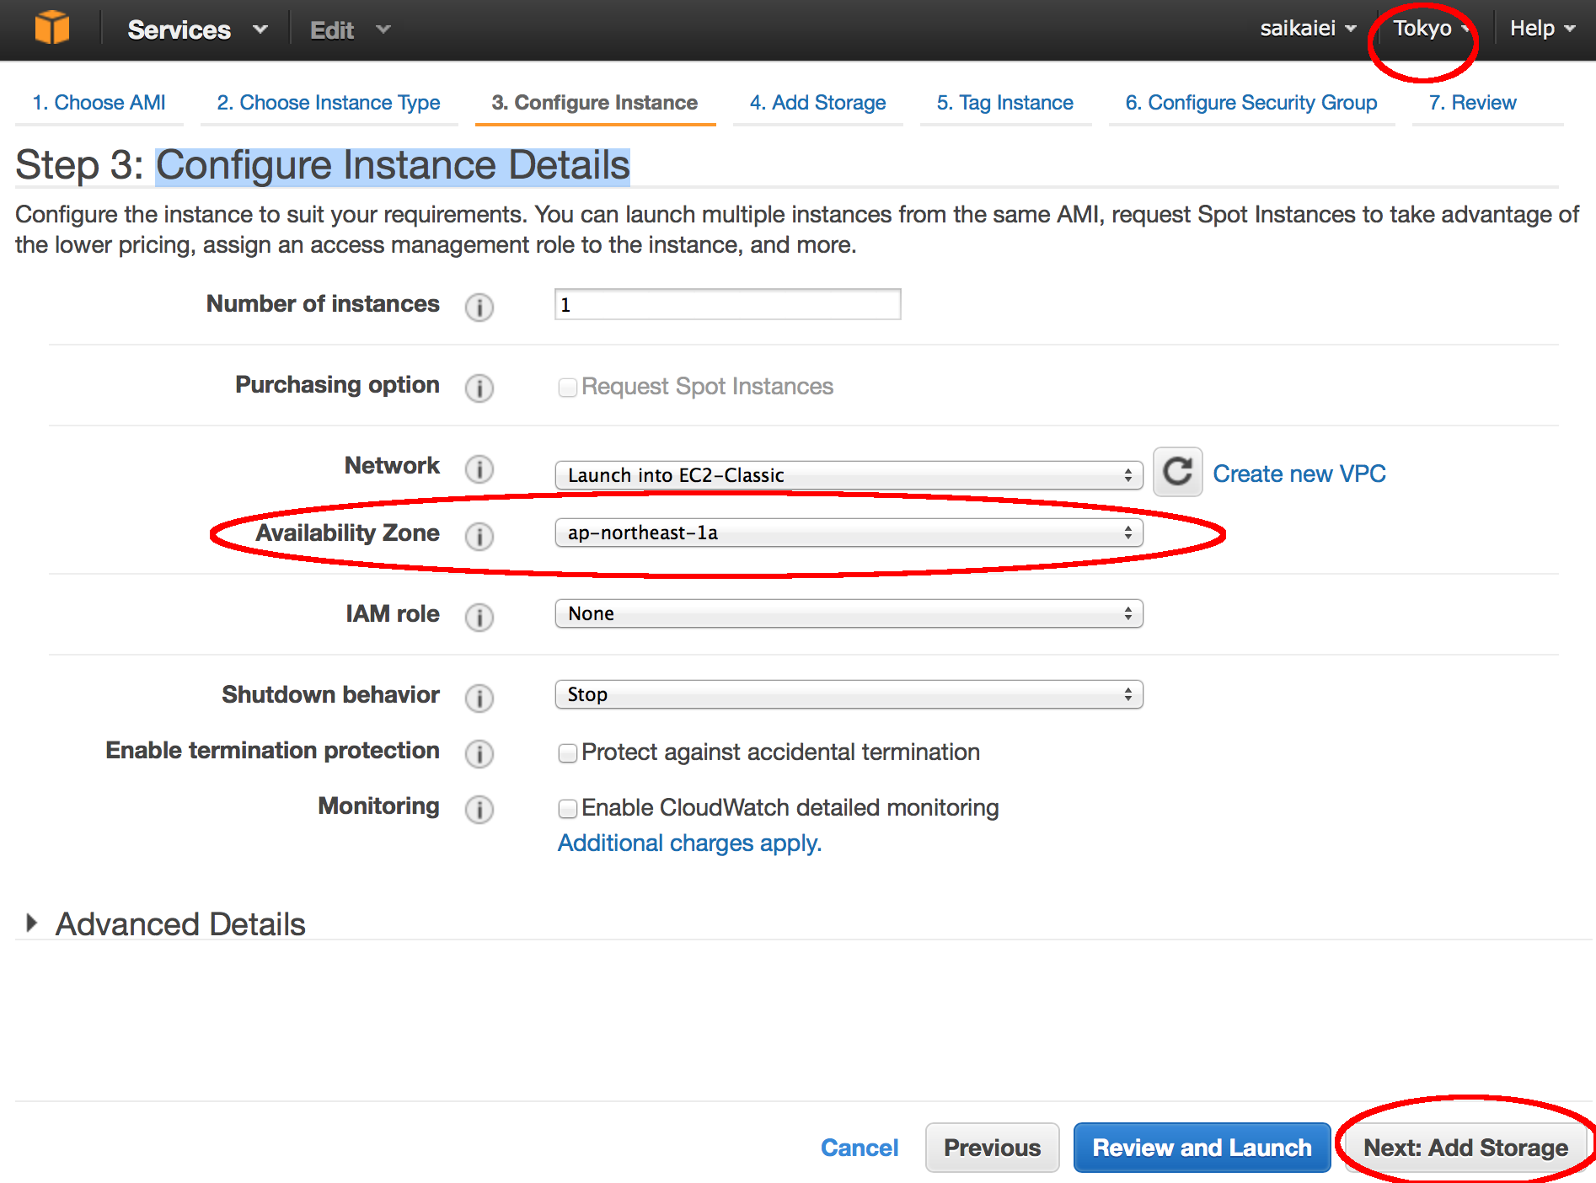The width and height of the screenshot is (1596, 1183).
Task: Go to step 7 Review tab
Action: tap(1472, 103)
